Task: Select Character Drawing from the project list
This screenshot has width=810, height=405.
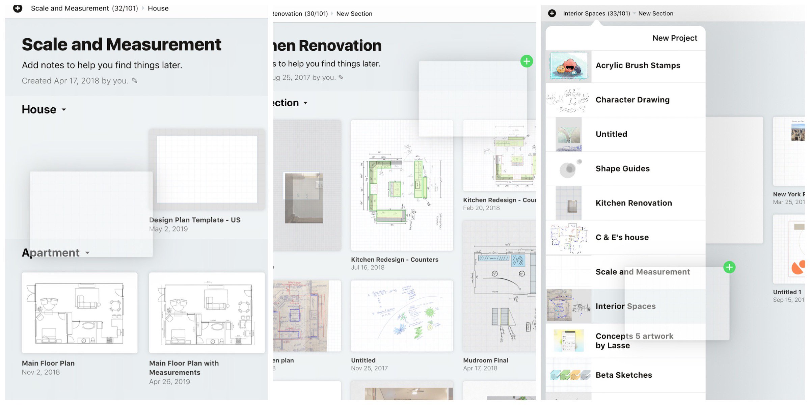Action: point(632,100)
